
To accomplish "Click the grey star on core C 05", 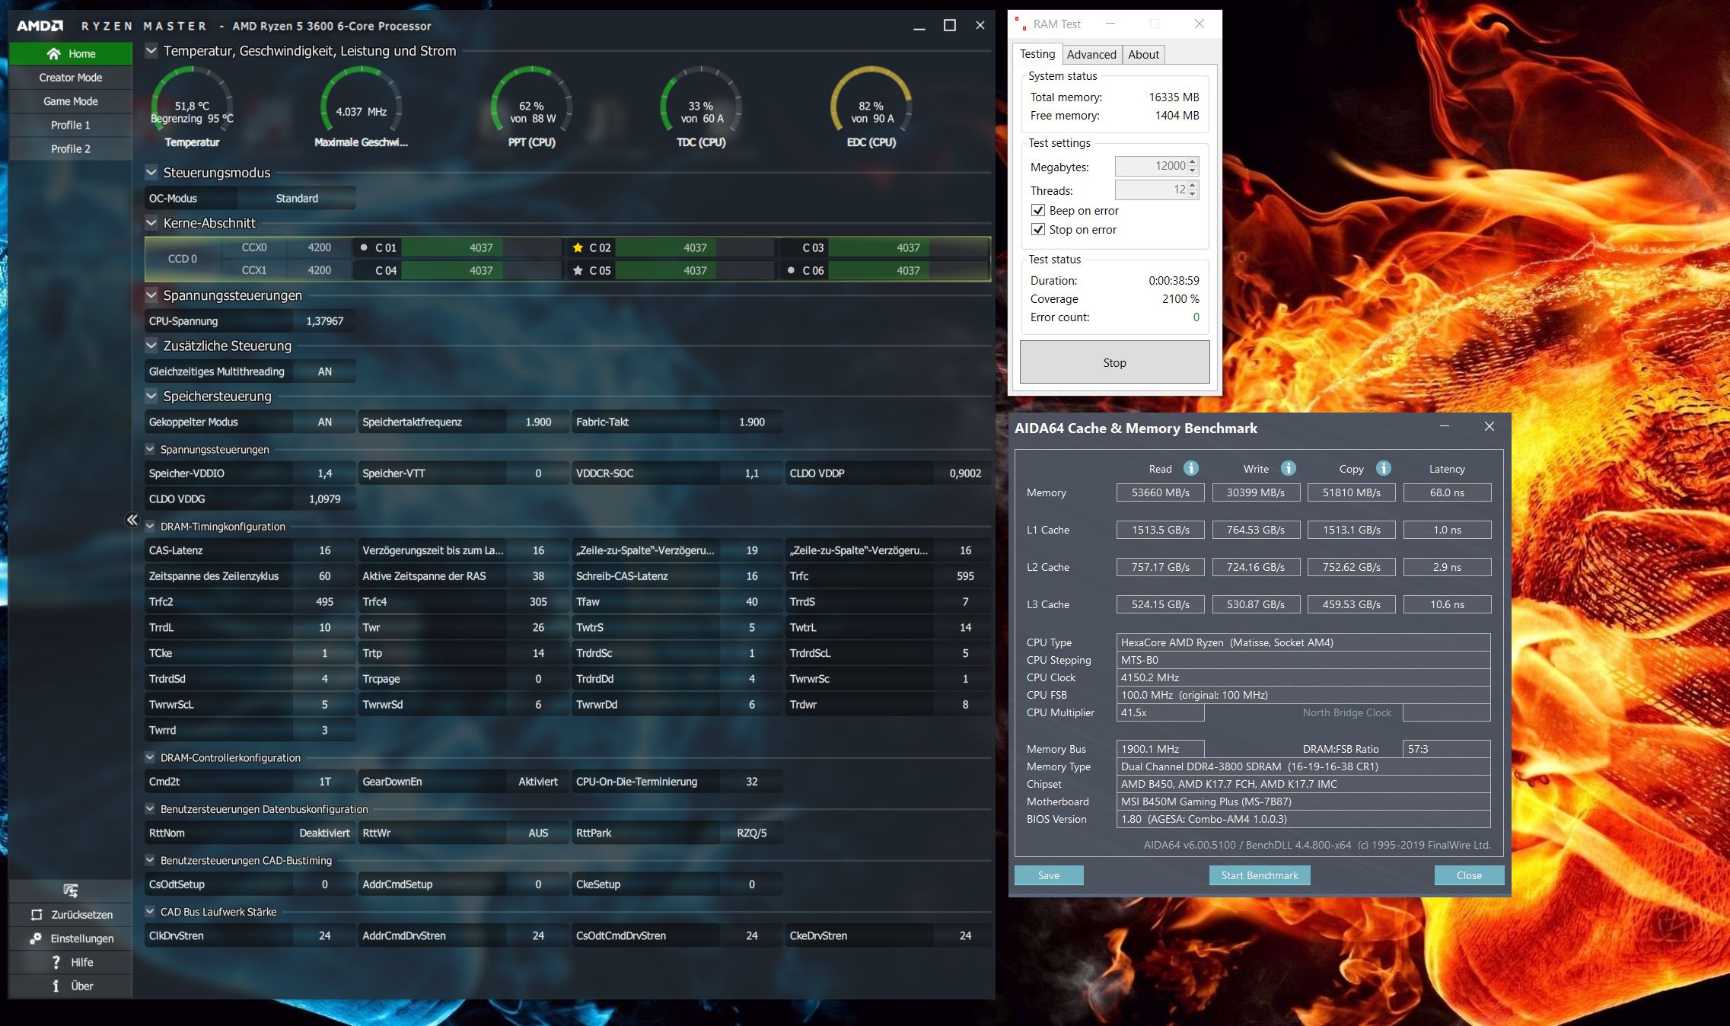I will 578,270.
